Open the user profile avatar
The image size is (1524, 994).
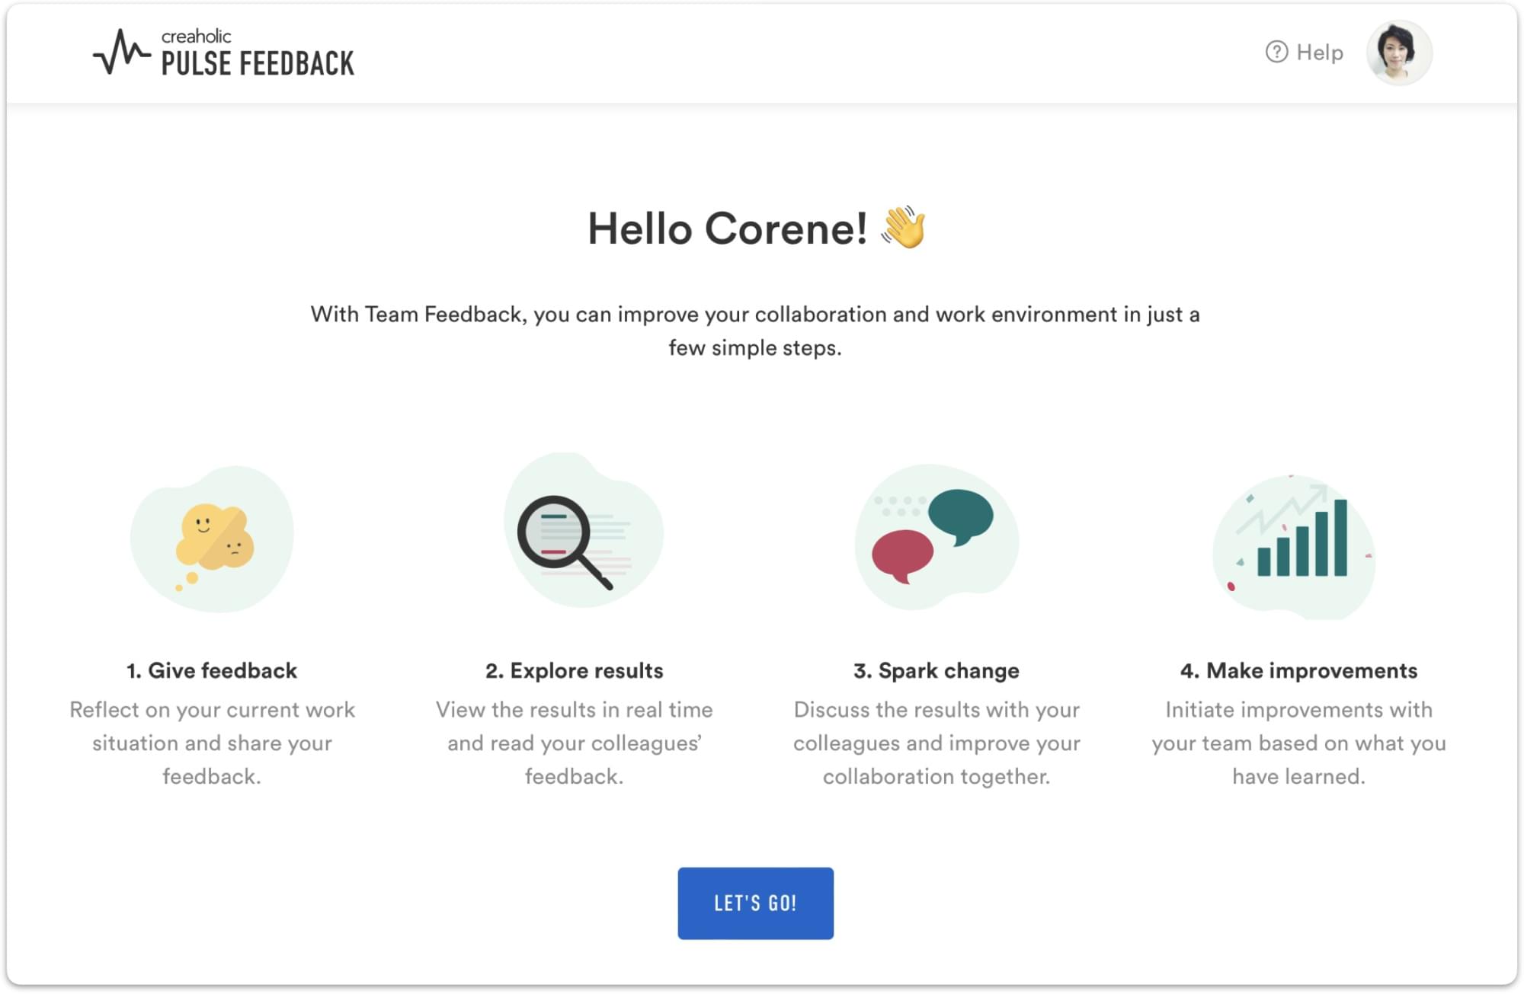[x=1399, y=53]
